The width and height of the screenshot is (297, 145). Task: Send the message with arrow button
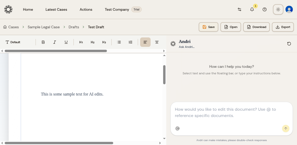click(286, 129)
